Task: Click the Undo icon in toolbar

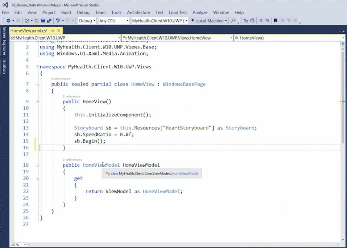Action: pos(58,21)
